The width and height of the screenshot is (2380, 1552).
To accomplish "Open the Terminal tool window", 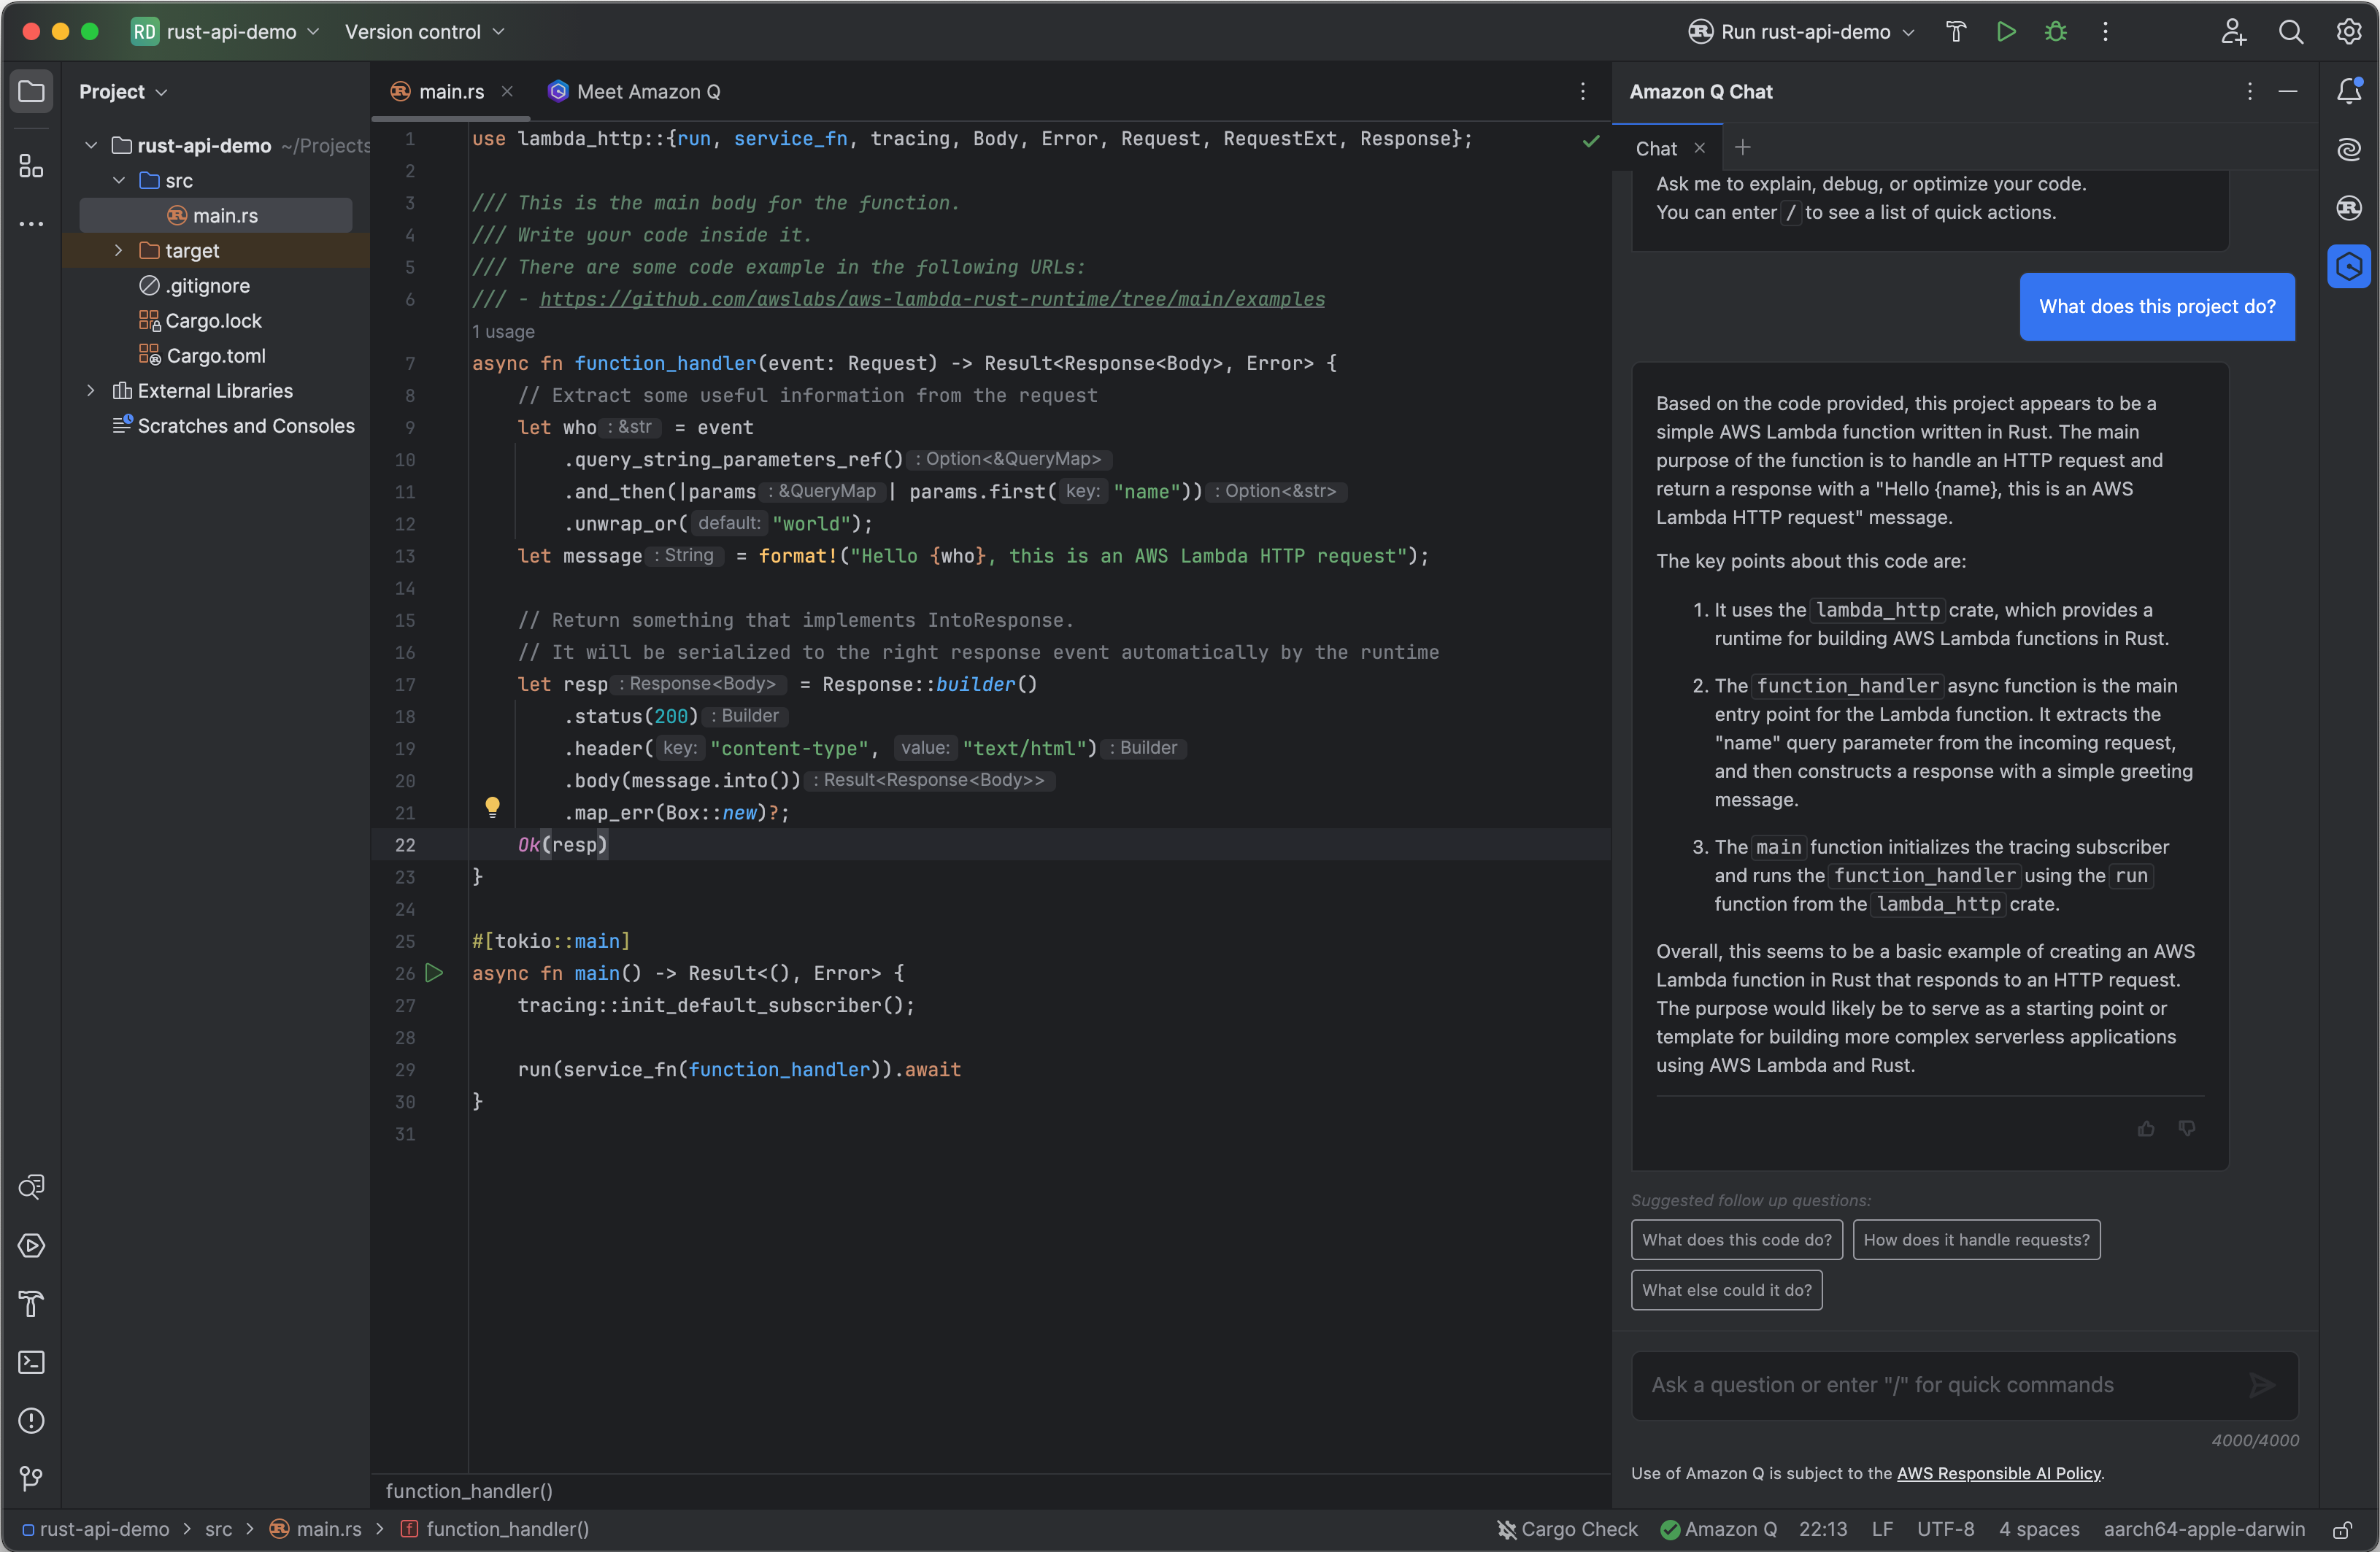I will point(31,1362).
